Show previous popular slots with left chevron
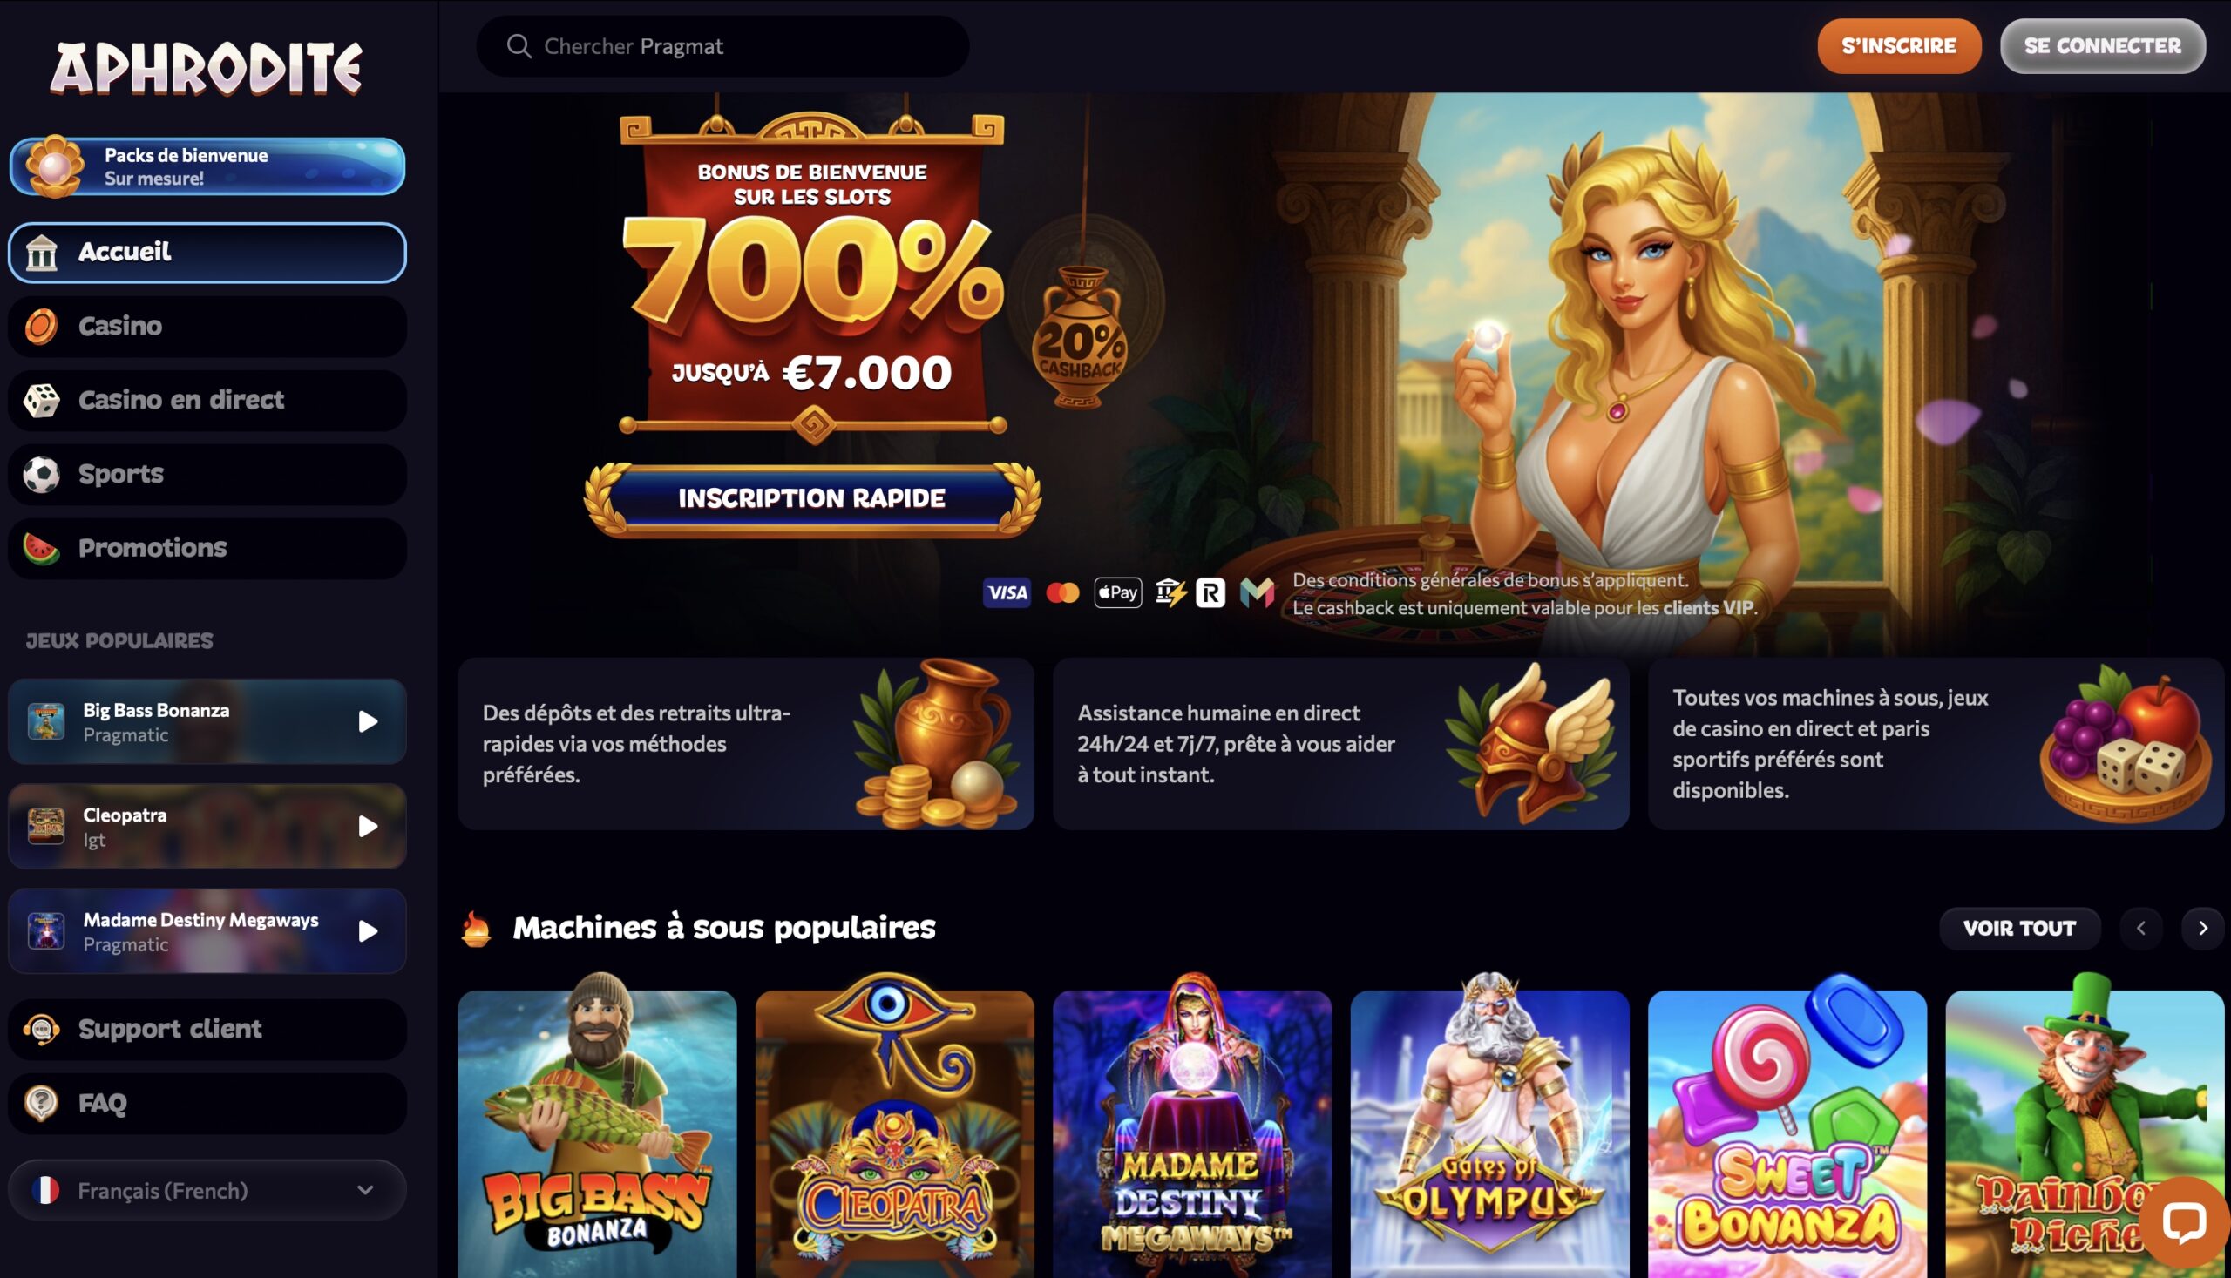Viewport: 2231px width, 1278px height. pyautogui.click(x=2140, y=928)
